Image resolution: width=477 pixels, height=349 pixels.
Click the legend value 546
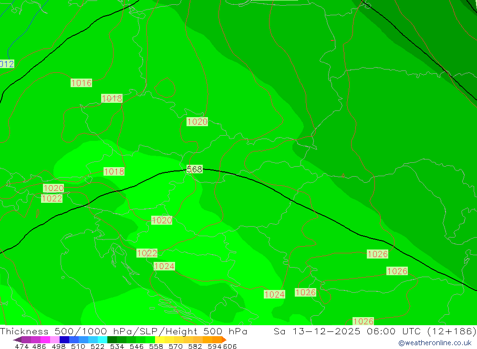pyautogui.click(x=136, y=346)
